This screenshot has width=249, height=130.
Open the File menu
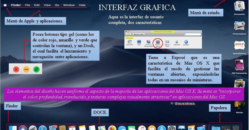[27, 5]
